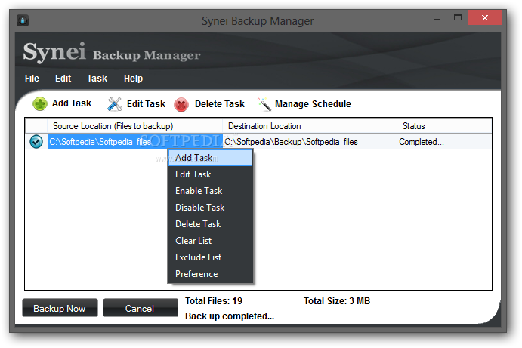522x348 pixels.
Task: Click the Back up completed... status message
Action: tap(230, 316)
